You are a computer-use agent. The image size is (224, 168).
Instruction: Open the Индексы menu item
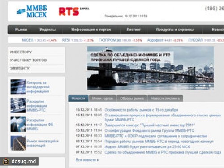point(47,30)
